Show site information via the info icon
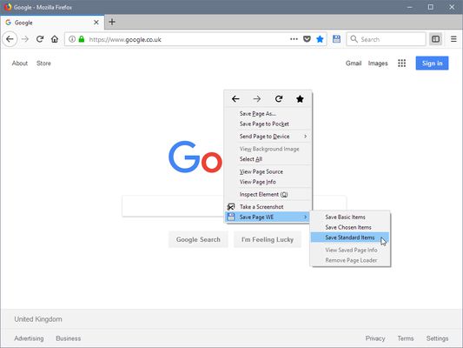This screenshot has width=463, height=348. click(x=72, y=39)
